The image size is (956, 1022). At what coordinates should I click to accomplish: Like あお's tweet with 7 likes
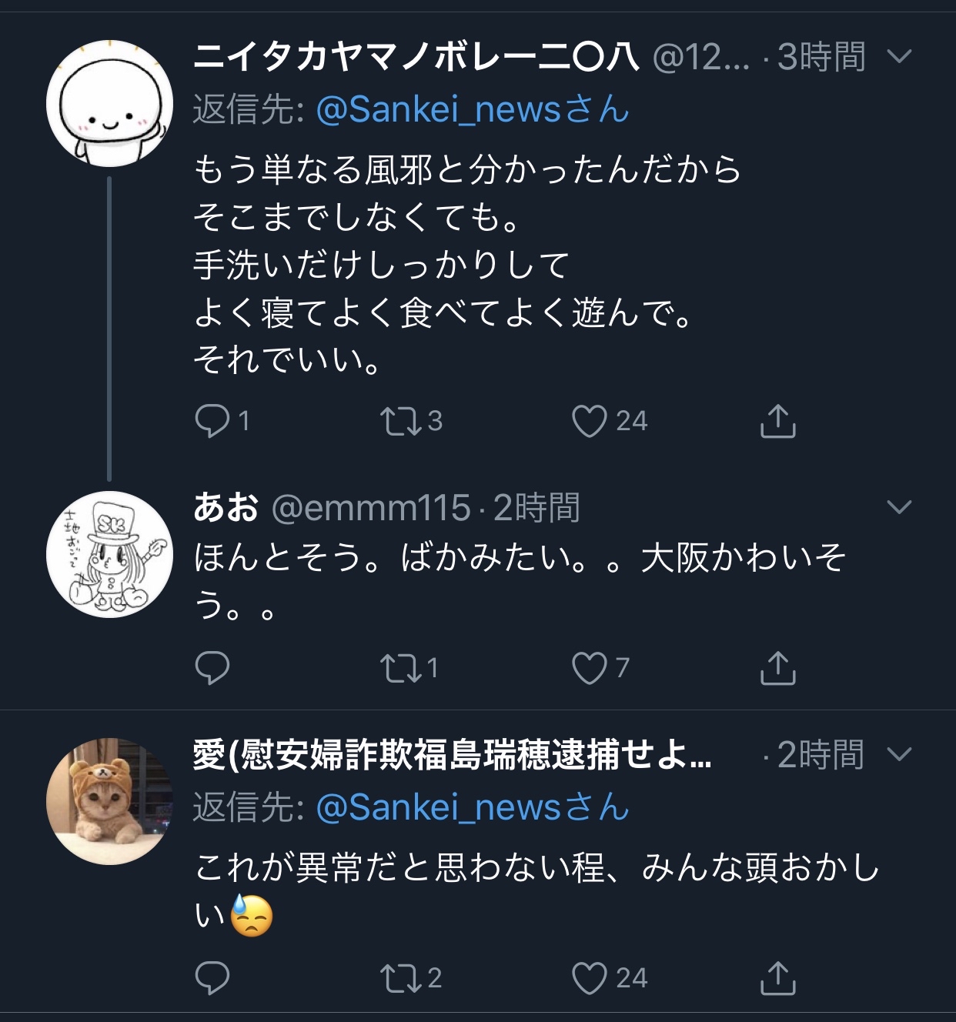590,668
